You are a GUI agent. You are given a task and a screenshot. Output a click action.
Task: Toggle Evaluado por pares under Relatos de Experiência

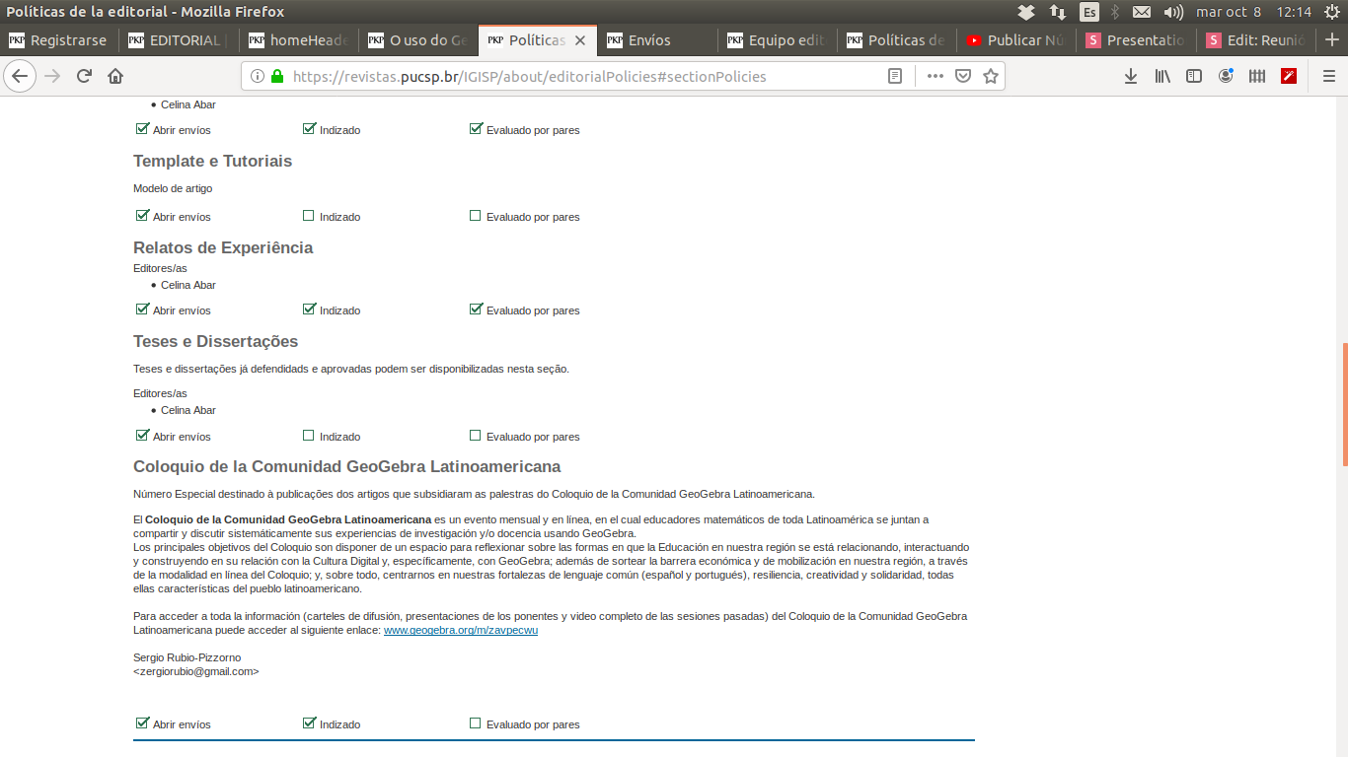(476, 309)
